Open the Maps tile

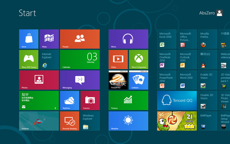[x=49, y=39]
